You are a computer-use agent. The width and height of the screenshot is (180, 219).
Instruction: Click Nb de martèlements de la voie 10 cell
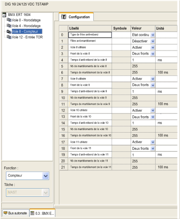pyautogui.click(x=90, y=129)
